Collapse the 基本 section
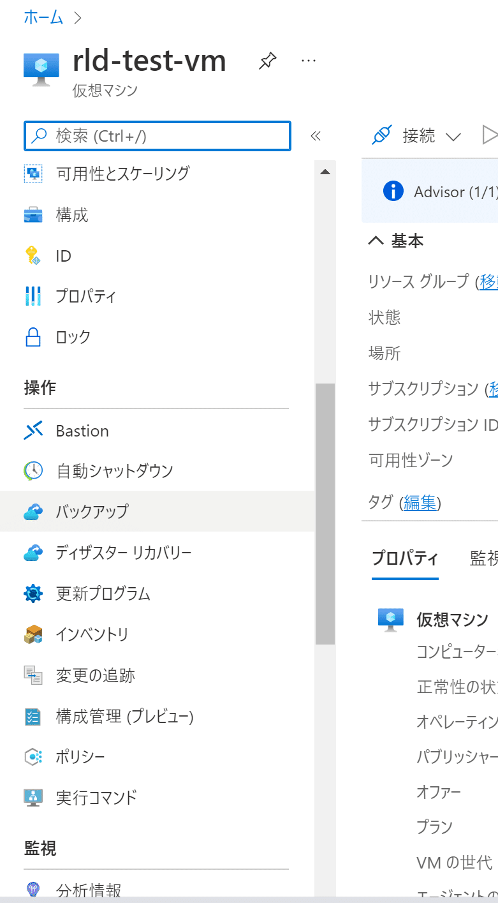Viewport: 498px width, 903px height. (376, 241)
